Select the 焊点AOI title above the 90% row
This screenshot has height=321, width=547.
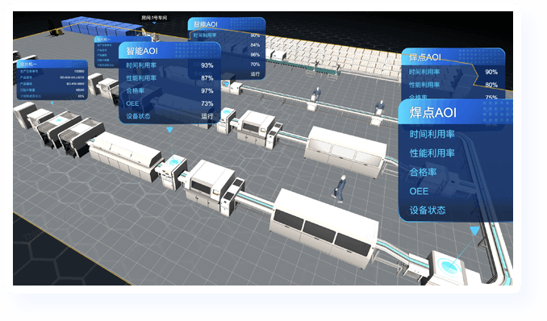pyautogui.click(x=424, y=57)
